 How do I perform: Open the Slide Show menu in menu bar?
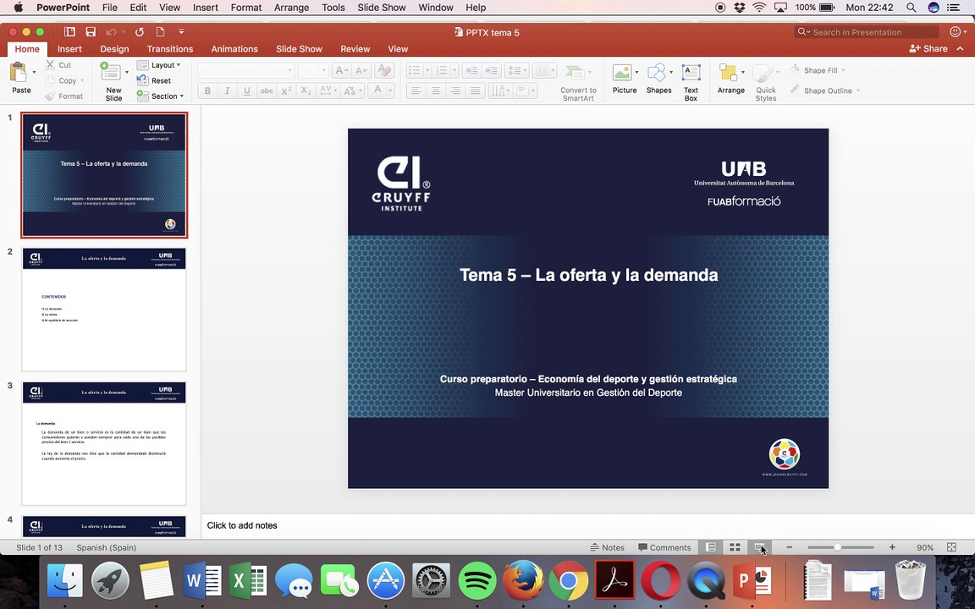click(x=381, y=8)
